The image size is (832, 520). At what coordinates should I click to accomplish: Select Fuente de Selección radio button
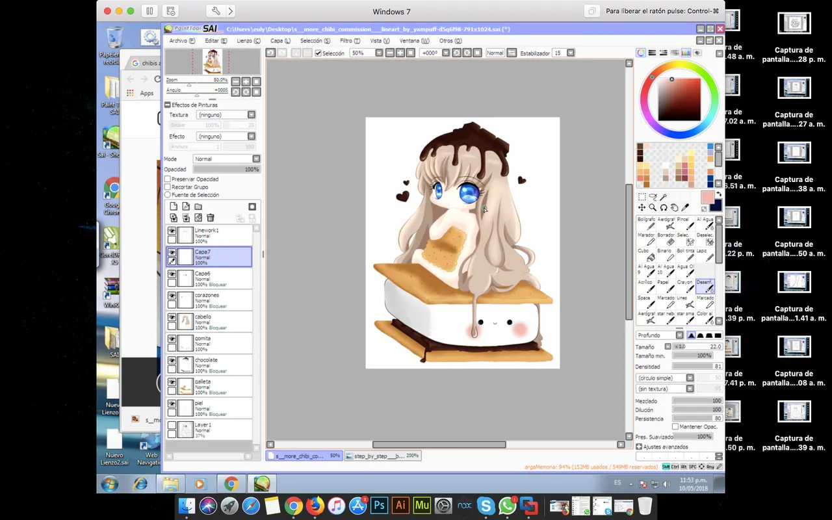168,194
